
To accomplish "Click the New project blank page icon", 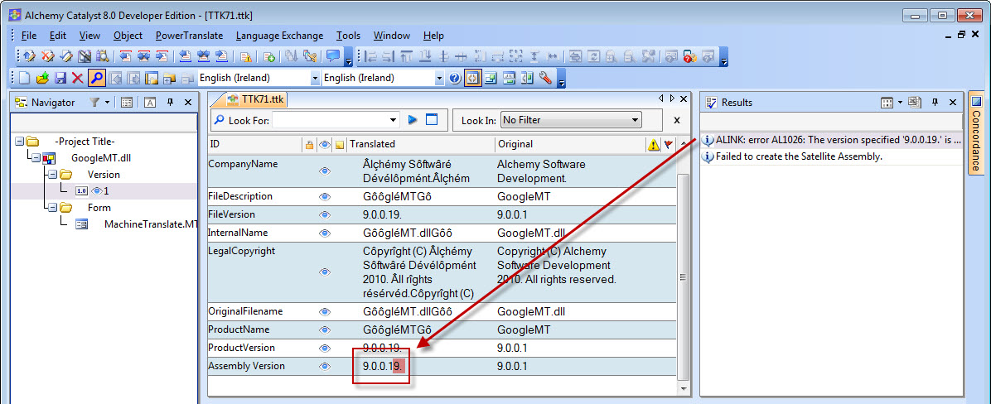I will pos(25,79).
